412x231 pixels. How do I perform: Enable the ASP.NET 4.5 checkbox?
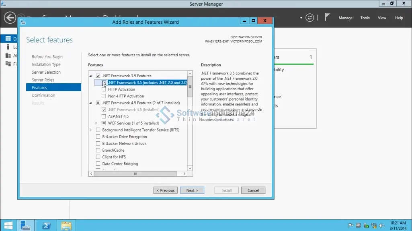pyautogui.click(x=104, y=116)
